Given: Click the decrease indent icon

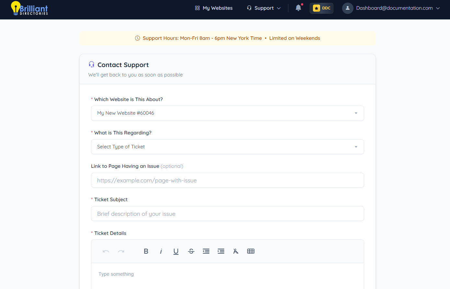Looking at the screenshot, I should click(206, 251).
